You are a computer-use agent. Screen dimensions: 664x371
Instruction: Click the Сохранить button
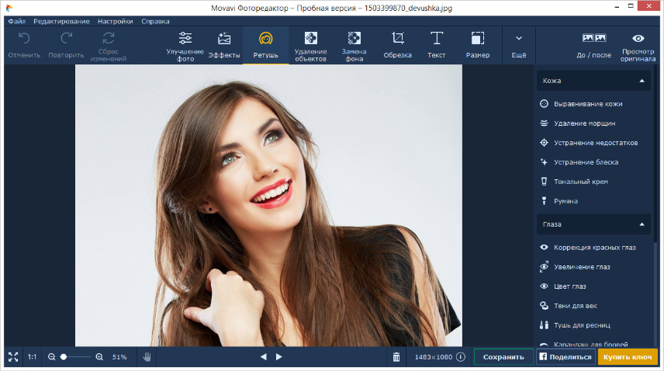[x=503, y=357]
